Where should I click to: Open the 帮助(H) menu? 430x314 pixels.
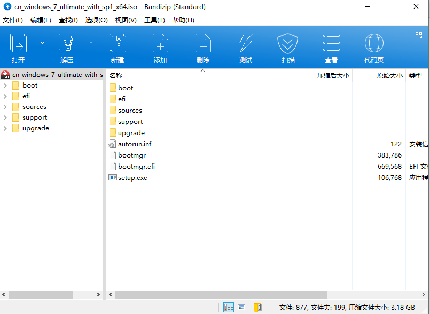coord(183,20)
